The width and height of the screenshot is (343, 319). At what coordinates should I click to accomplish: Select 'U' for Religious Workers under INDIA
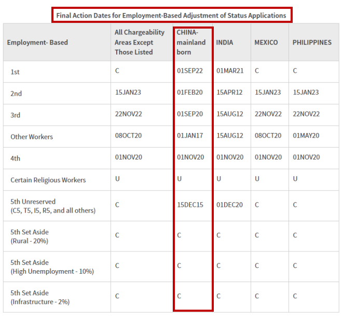219,179
